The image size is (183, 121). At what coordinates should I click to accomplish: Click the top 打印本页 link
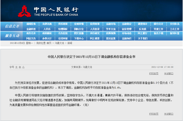pyautogui.click(x=154, y=74)
